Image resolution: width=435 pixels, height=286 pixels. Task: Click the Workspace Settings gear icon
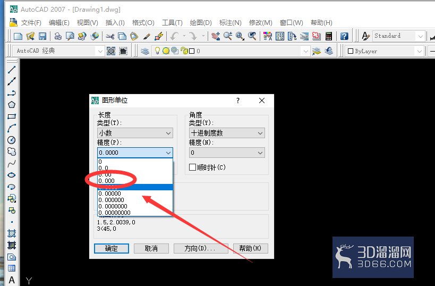click(x=111, y=51)
